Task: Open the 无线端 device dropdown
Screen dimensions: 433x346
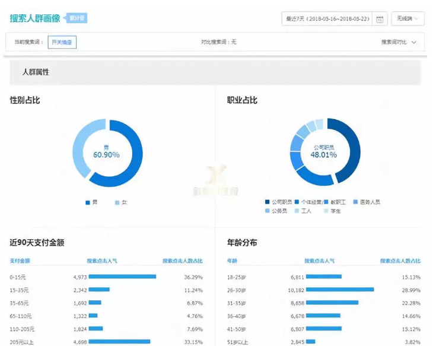Action: click(x=407, y=19)
